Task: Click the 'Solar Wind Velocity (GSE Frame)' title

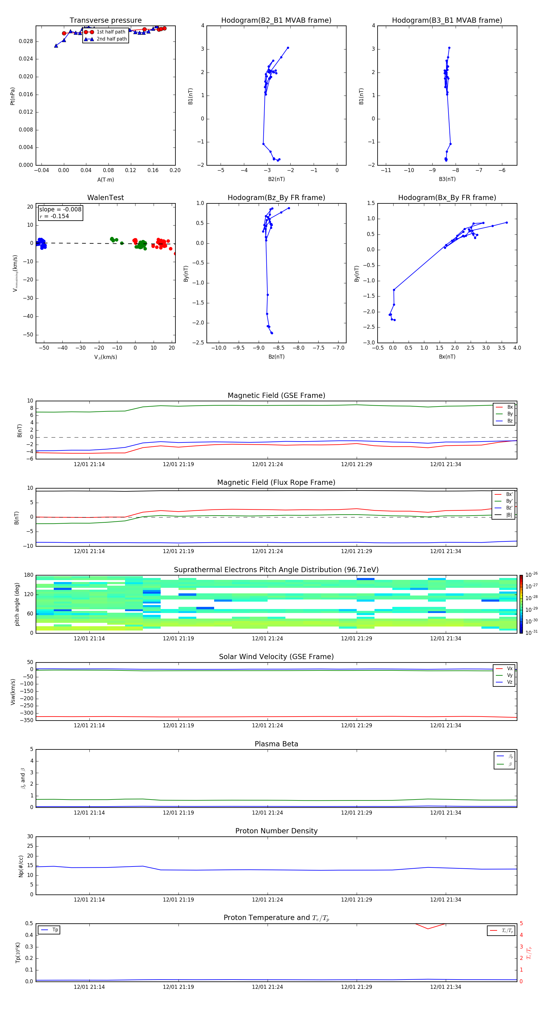Action: [x=276, y=657]
